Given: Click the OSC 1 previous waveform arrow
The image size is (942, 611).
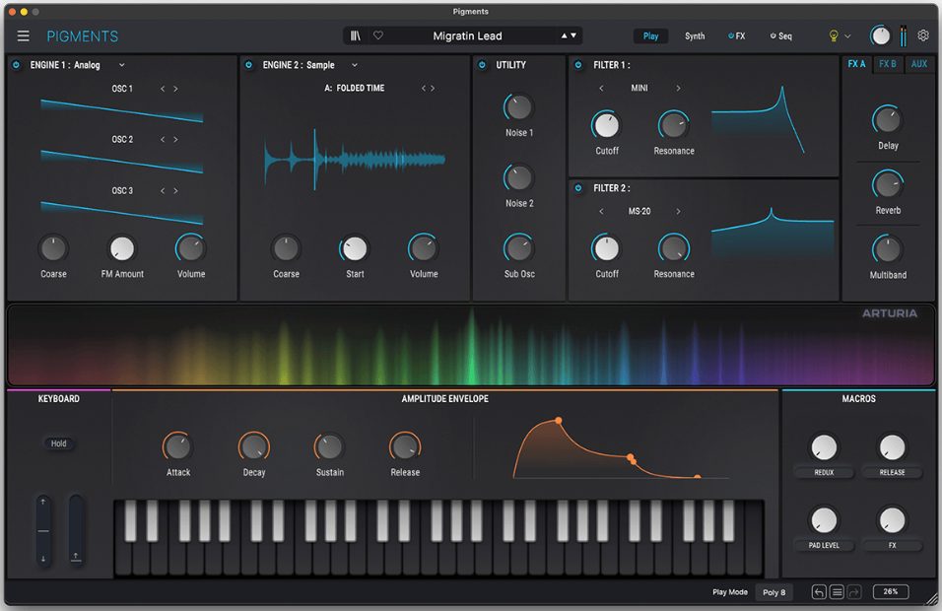Looking at the screenshot, I should [163, 89].
